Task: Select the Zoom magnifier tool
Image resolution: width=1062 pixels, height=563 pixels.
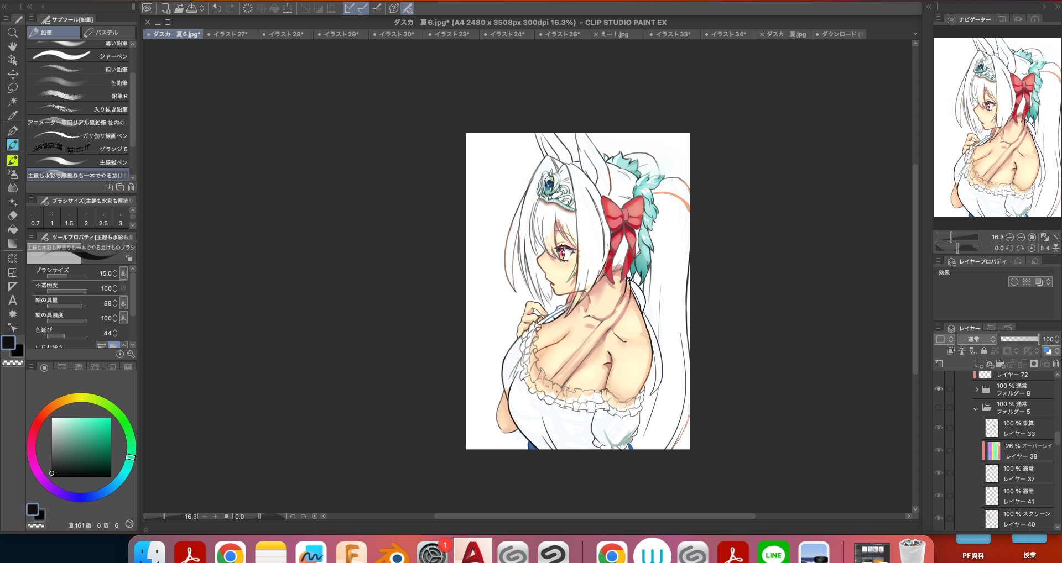Action: tap(12, 33)
